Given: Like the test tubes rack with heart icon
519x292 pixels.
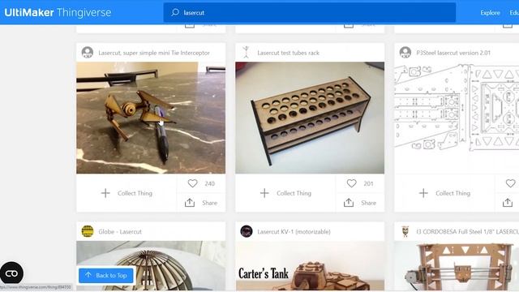Looking at the screenshot, I should (351, 183).
